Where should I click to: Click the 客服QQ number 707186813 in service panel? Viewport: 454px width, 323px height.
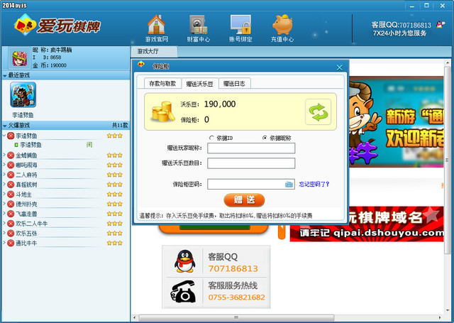[233, 268]
